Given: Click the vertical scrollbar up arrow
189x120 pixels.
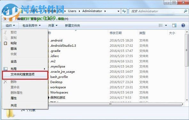Looking at the screenshot, I should [x=187, y=32].
